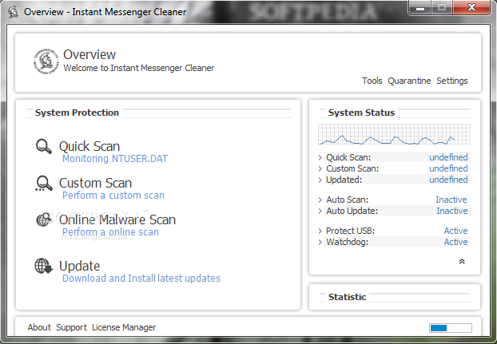Collapse System Status with double chevron
Screen dimensions: 497x344
pyautogui.click(x=462, y=262)
